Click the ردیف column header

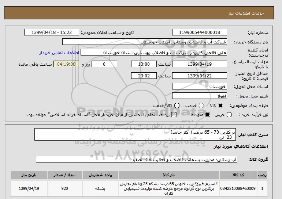click(x=262, y=175)
